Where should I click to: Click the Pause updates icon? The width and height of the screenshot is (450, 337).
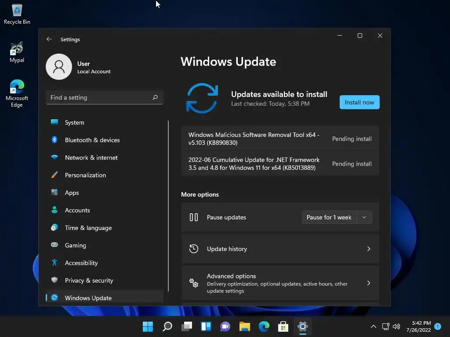[194, 217]
